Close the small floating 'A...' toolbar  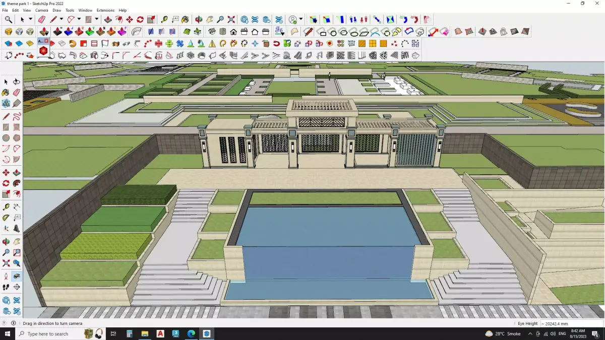pyautogui.click(x=46, y=41)
